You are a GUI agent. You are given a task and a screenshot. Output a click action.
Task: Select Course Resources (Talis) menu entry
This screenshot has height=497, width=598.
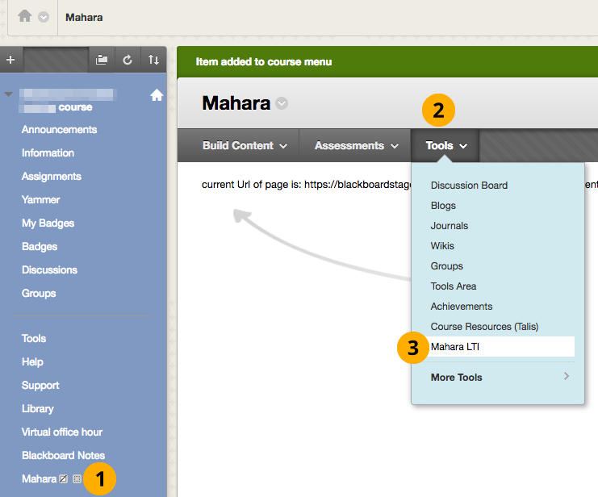(484, 327)
